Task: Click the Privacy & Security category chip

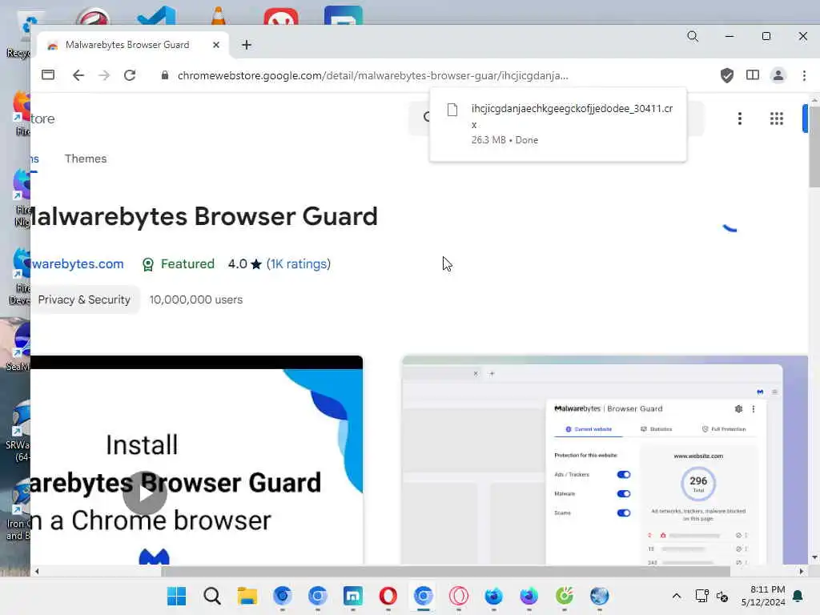Action: (x=84, y=299)
